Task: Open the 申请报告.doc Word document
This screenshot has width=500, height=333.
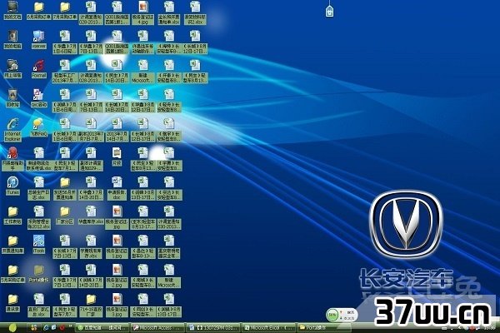Action: (x=117, y=188)
